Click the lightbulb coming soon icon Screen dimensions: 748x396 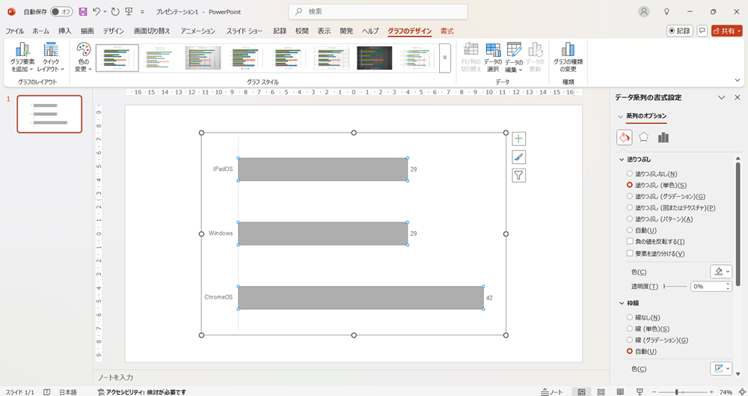667,12
